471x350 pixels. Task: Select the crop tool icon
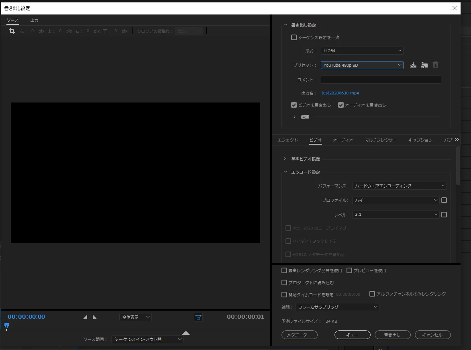tap(12, 31)
